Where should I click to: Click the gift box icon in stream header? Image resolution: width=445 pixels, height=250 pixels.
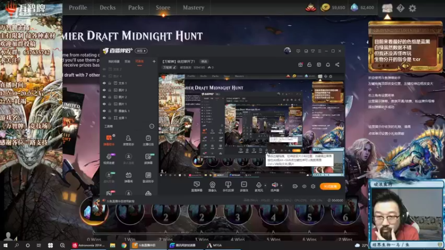pos(300,64)
